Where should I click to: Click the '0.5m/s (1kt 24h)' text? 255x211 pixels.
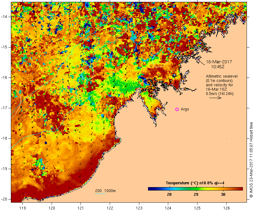pyautogui.click(x=220, y=94)
